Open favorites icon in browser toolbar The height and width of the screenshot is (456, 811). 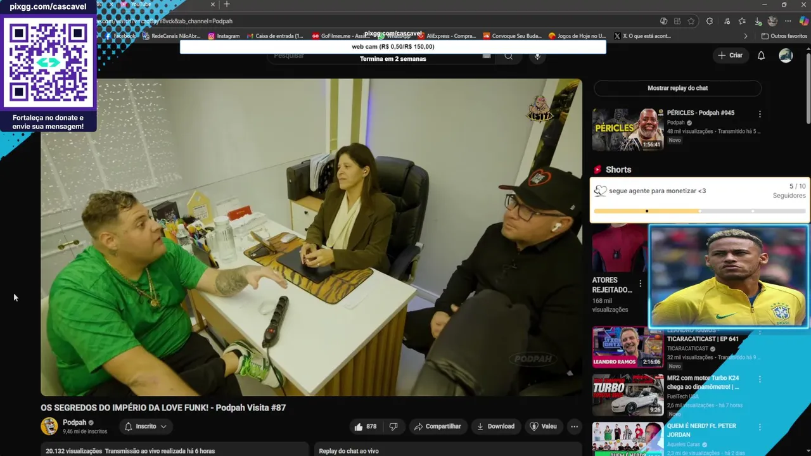coord(742,21)
